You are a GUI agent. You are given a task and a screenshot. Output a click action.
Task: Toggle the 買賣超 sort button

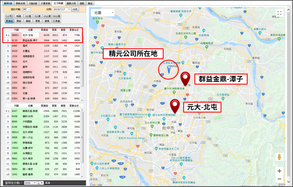(x=9, y=21)
